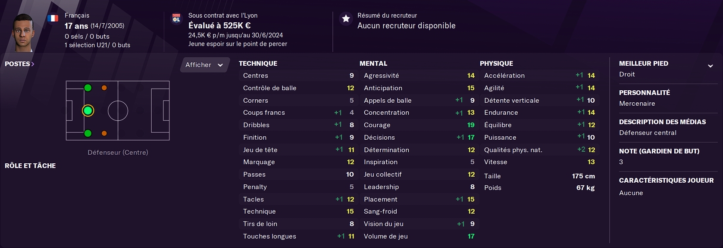
Task: Select the upper orange midfield position dot
Action: tap(104, 88)
